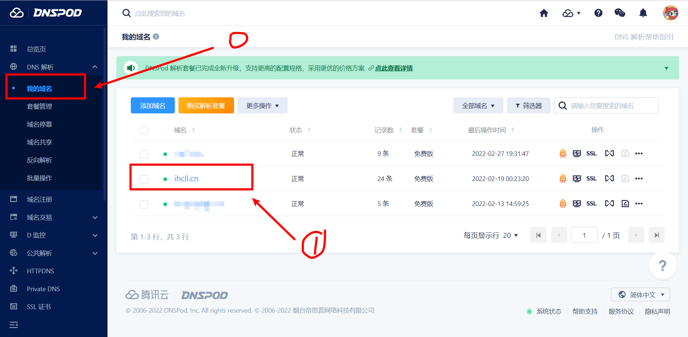Click the 添加域名 button
Viewport: 688px width, 337px height.
(x=152, y=105)
